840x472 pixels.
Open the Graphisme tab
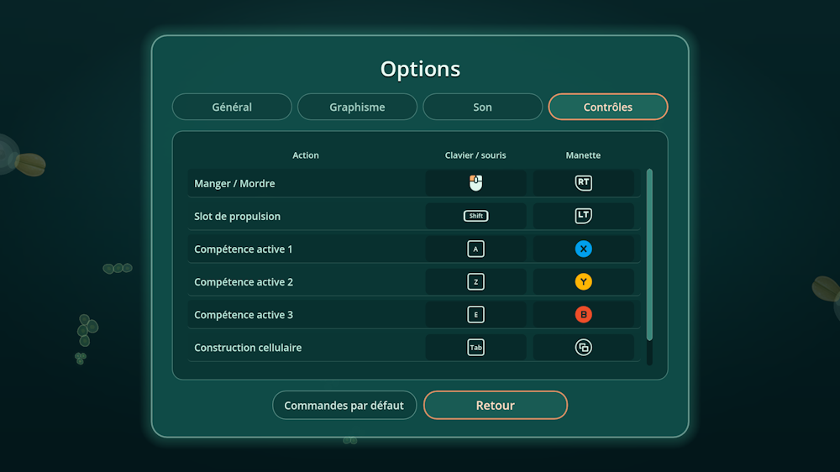(357, 107)
